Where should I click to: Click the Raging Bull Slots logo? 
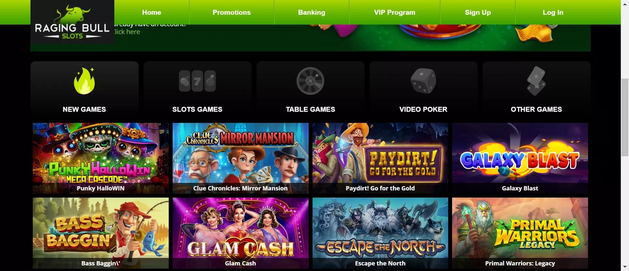coord(72,22)
